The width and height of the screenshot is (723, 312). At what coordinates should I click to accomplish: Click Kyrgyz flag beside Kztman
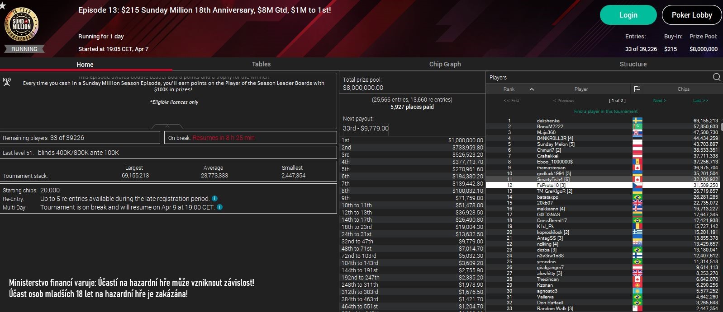click(x=637, y=285)
